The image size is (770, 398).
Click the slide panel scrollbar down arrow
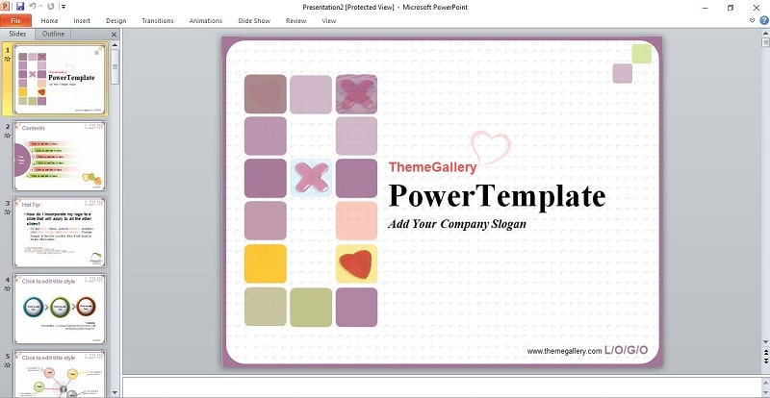tap(115, 392)
